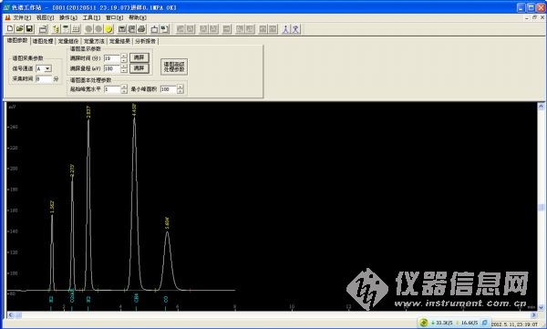The height and width of the screenshot is (329, 547).
Task: Click the 谱图高级处理参数 button
Action: point(174,67)
